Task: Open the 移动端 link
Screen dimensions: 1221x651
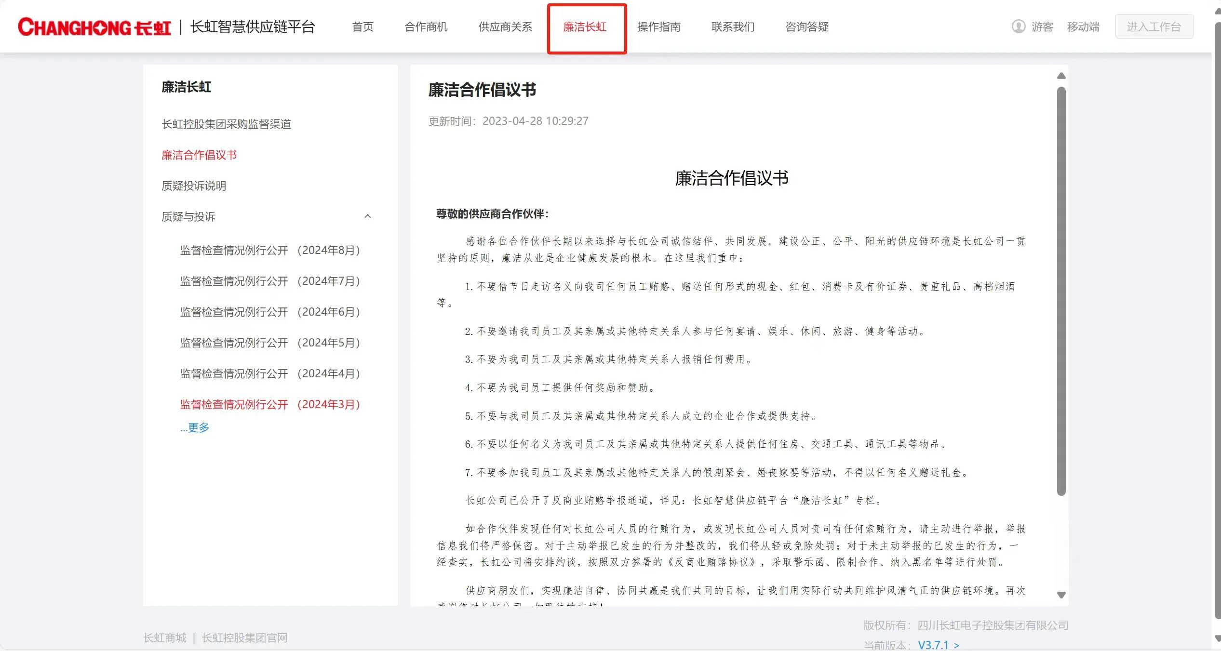Action: click(1083, 27)
